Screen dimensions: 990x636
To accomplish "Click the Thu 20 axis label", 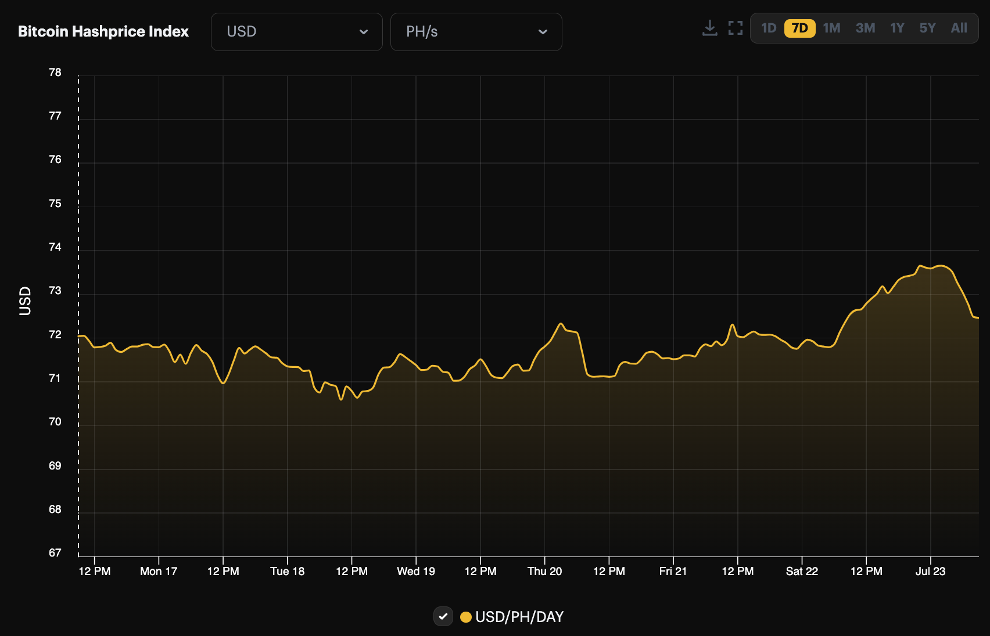I will pyautogui.click(x=545, y=571).
